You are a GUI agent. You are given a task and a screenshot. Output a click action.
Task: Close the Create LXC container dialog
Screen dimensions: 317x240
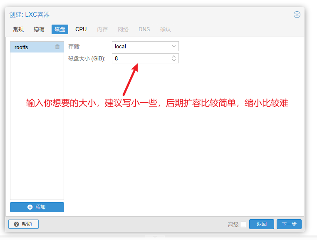[297, 15]
